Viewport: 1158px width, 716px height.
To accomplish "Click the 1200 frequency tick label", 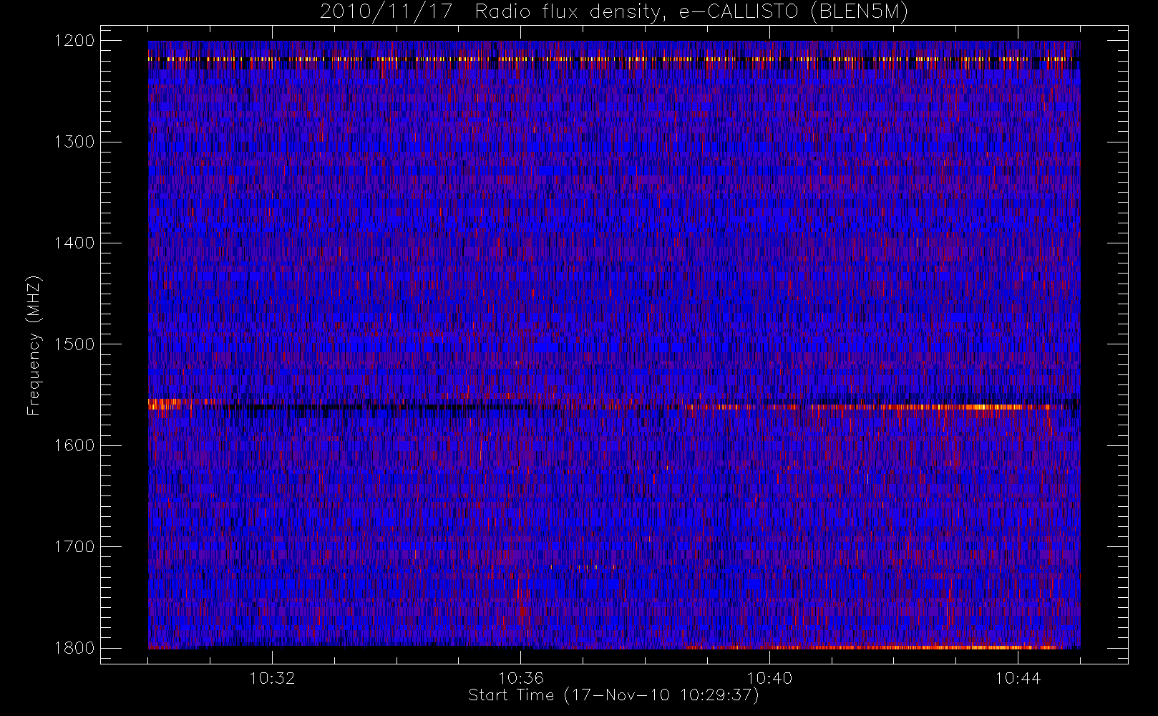I will (74, 41).
